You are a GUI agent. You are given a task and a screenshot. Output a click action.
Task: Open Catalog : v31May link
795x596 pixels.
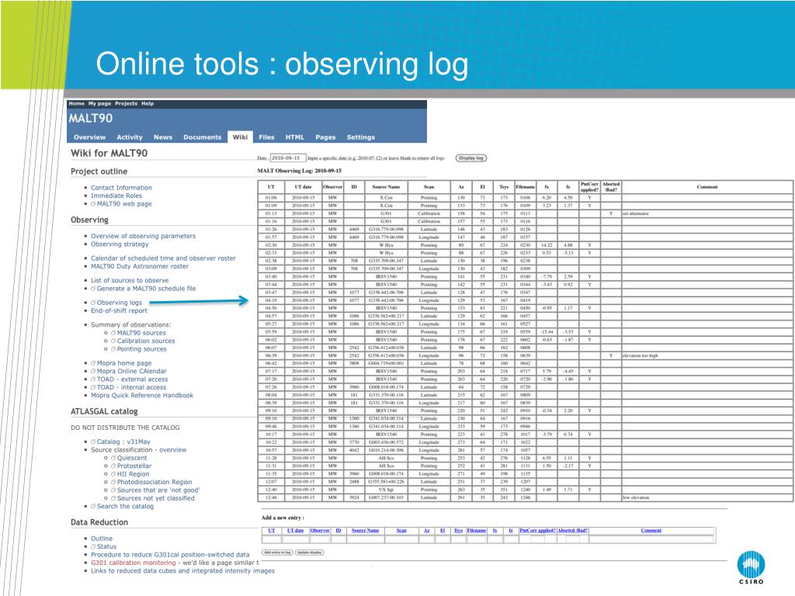123,442
